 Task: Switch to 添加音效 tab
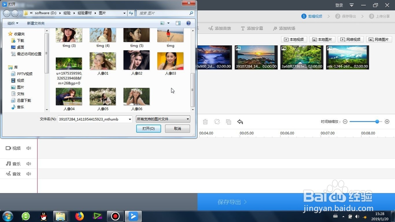pyautogui.click(x=220, y=28)
